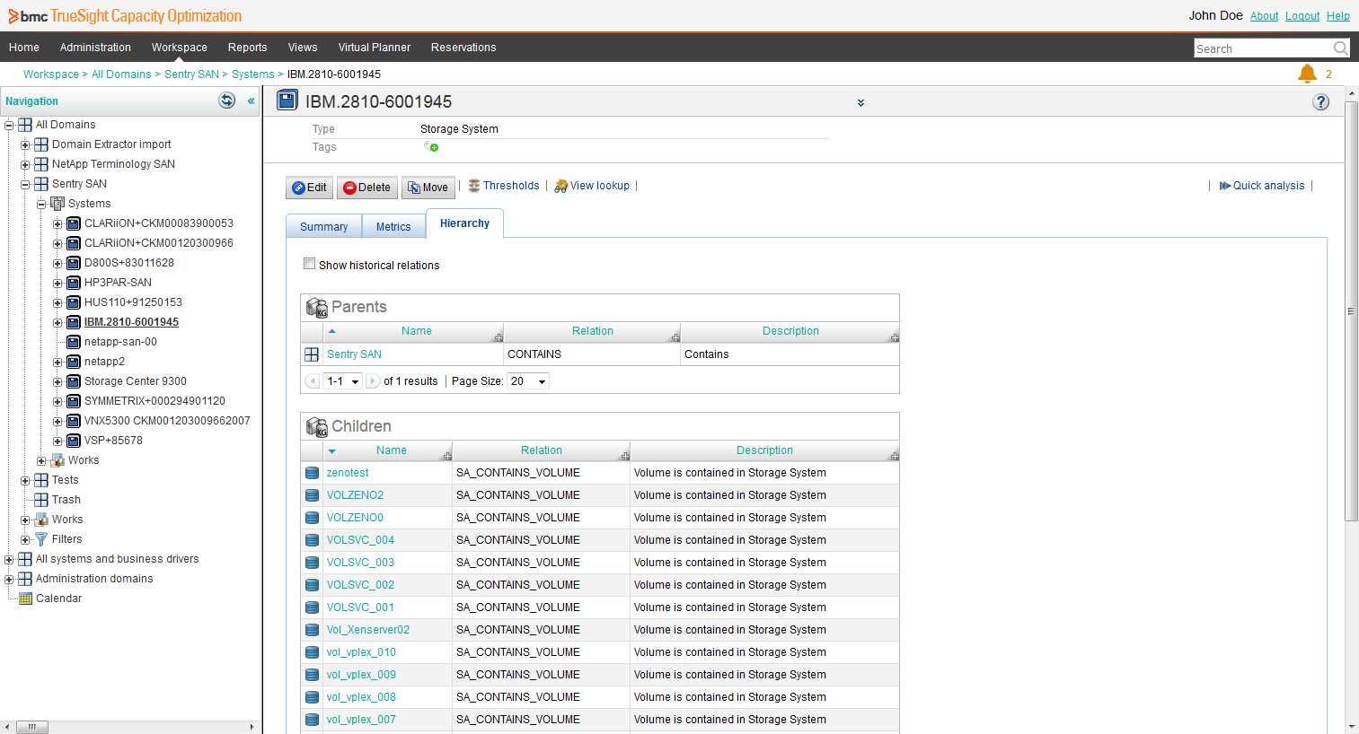Click the Sentry SAN domain icon in Parents table
The height and width of the screenshot is (734, 1359).
[312, 354]
